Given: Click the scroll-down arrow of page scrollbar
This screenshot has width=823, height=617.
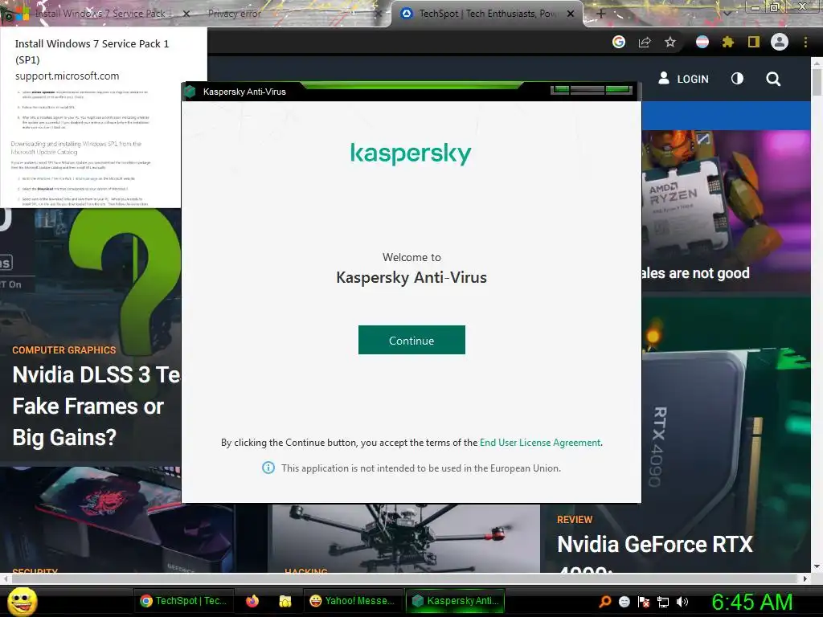Looking at the screenshot, I should tap(817, 566).
